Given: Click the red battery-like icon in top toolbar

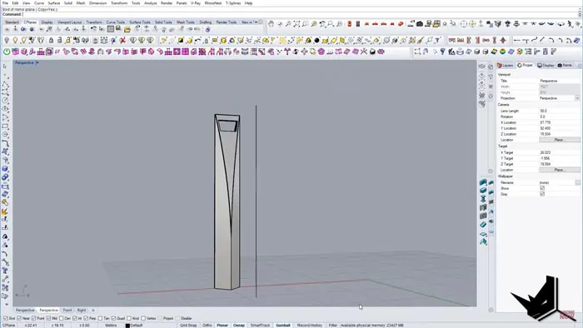Looking at the screenshot, I should [349, 24].
